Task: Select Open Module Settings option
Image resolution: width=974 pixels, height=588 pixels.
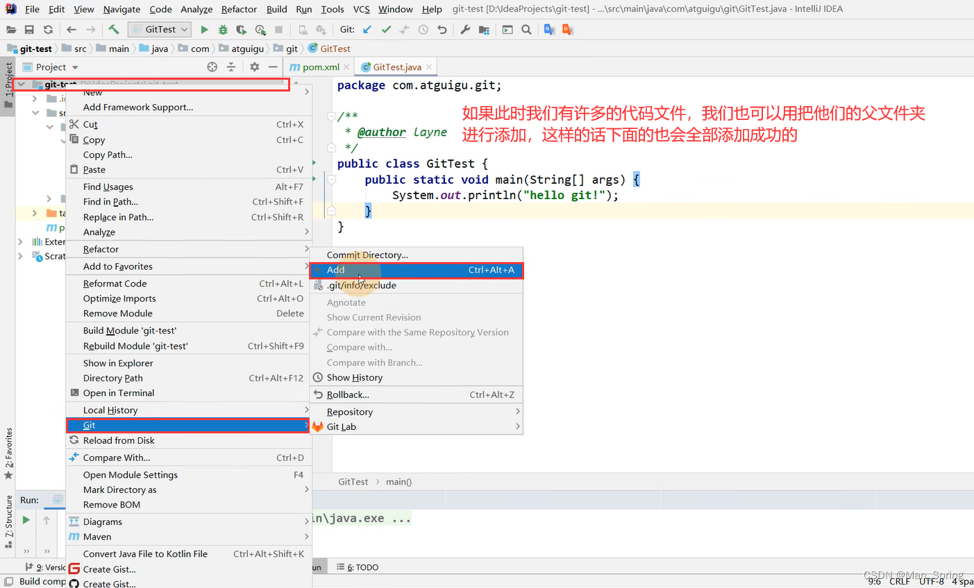Action: pyautogui.click(x=188, y=474)
